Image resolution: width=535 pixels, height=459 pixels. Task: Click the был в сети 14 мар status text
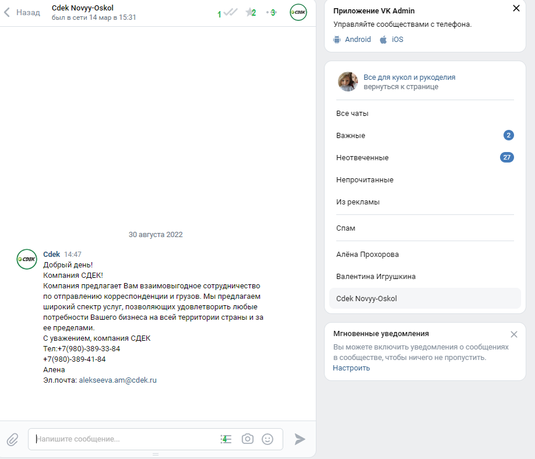pyautogui.click(x=94, y=17)
